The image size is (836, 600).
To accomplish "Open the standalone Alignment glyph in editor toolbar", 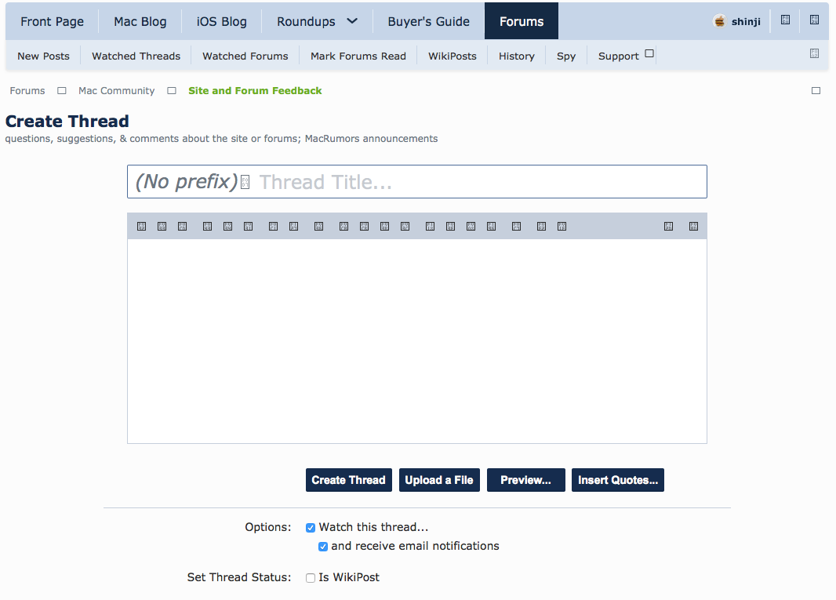I will coord(319,226).
